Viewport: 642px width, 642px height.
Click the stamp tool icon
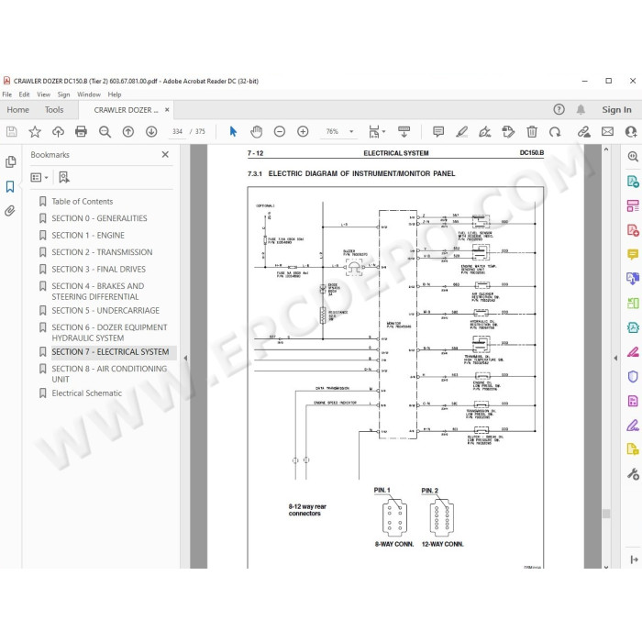[508, 131]
